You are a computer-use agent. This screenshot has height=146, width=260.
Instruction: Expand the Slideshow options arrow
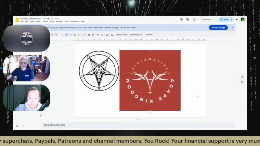pyautogui.click(x=215, y=19)
